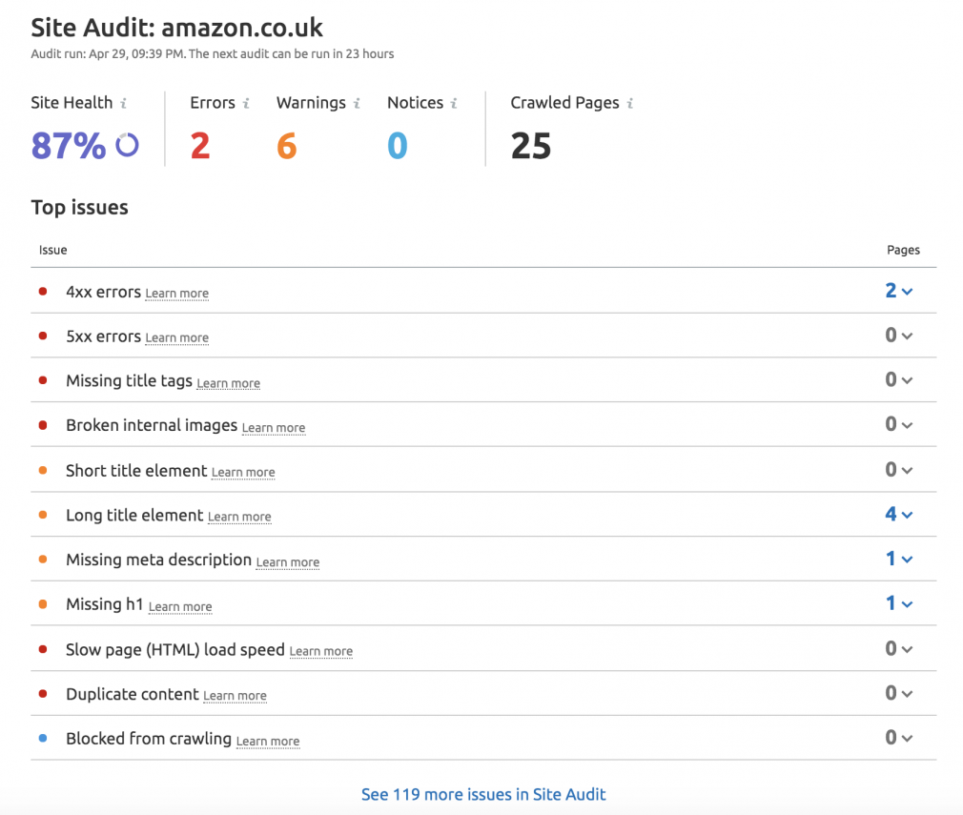
Task: Click the Notices info icon
Action: coord(455,102)
